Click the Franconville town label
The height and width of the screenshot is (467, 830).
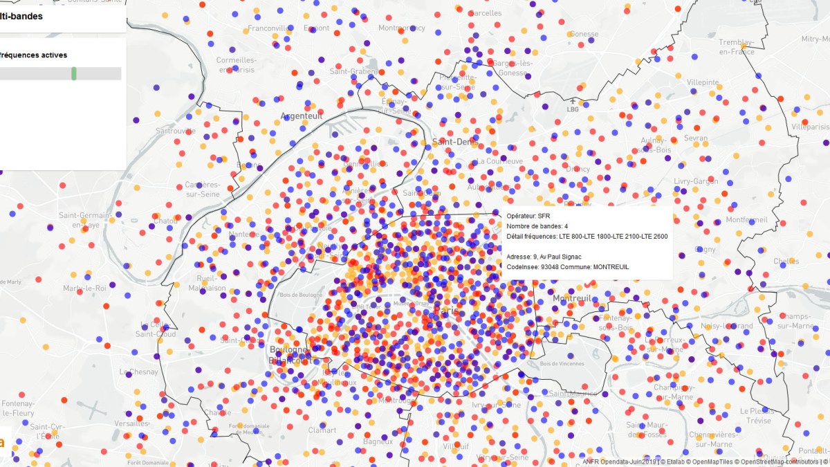coord(270,28)
